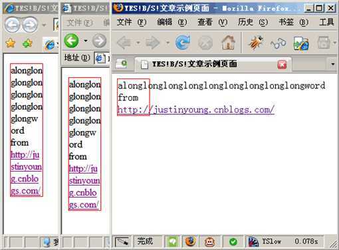The height and width of the screenshot is (250, 339).
Task: Close the YES!B/S! tab with red X
Action: point(282,64)
